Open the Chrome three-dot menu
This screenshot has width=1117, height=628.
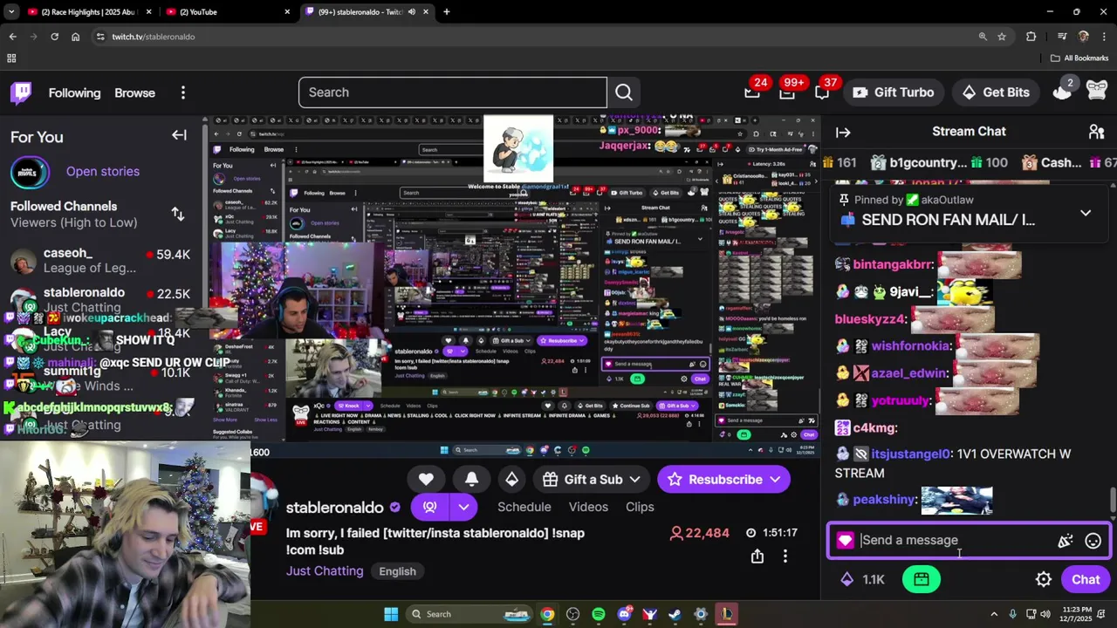pos(1105,37)
